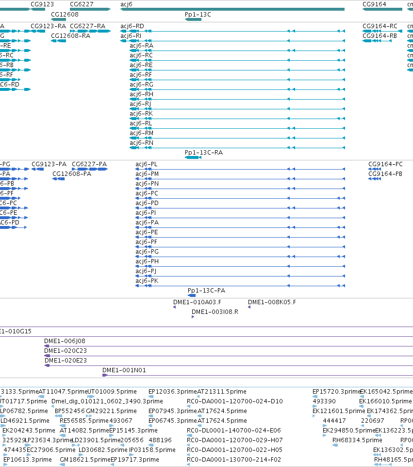Click the acj6-RD transcript label

click(132, 26)
